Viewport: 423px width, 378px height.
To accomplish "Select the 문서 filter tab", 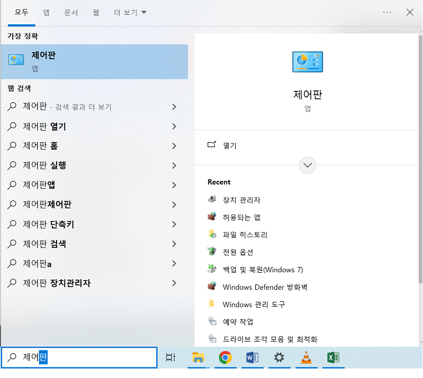I will click(x=71, y=12).
